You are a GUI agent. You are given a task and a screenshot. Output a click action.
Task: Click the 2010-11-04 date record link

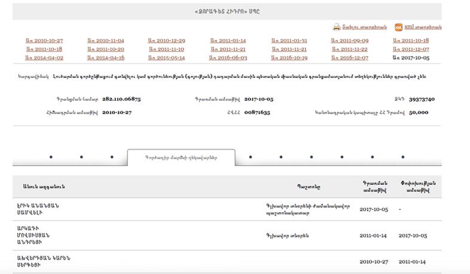[x=105, y=41]
